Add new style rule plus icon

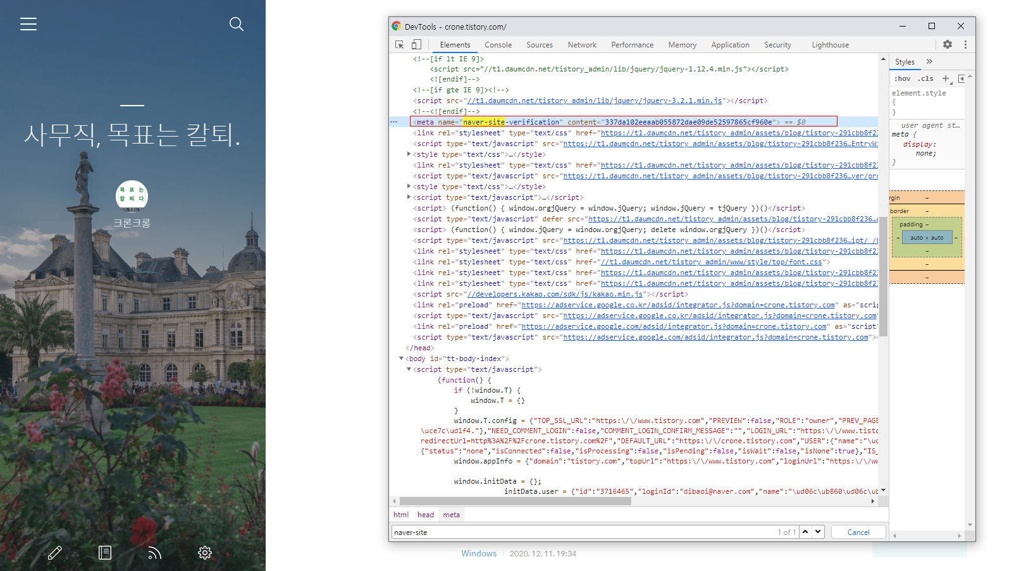coord(946,79)
